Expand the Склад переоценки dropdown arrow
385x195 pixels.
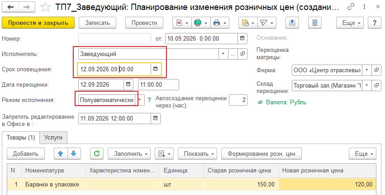coord(366,85)
